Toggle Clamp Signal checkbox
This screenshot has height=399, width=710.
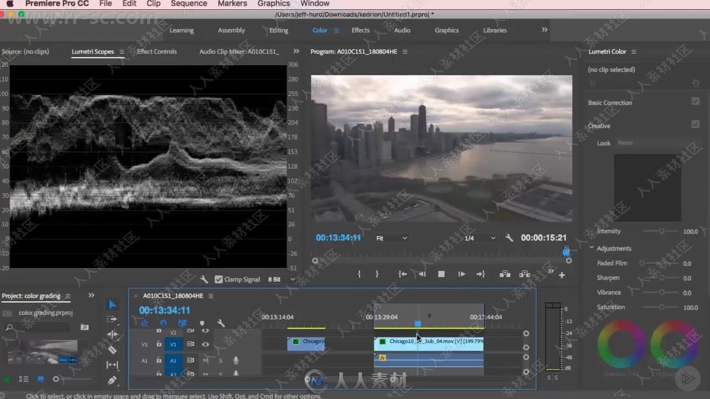(x=219, y=279)
